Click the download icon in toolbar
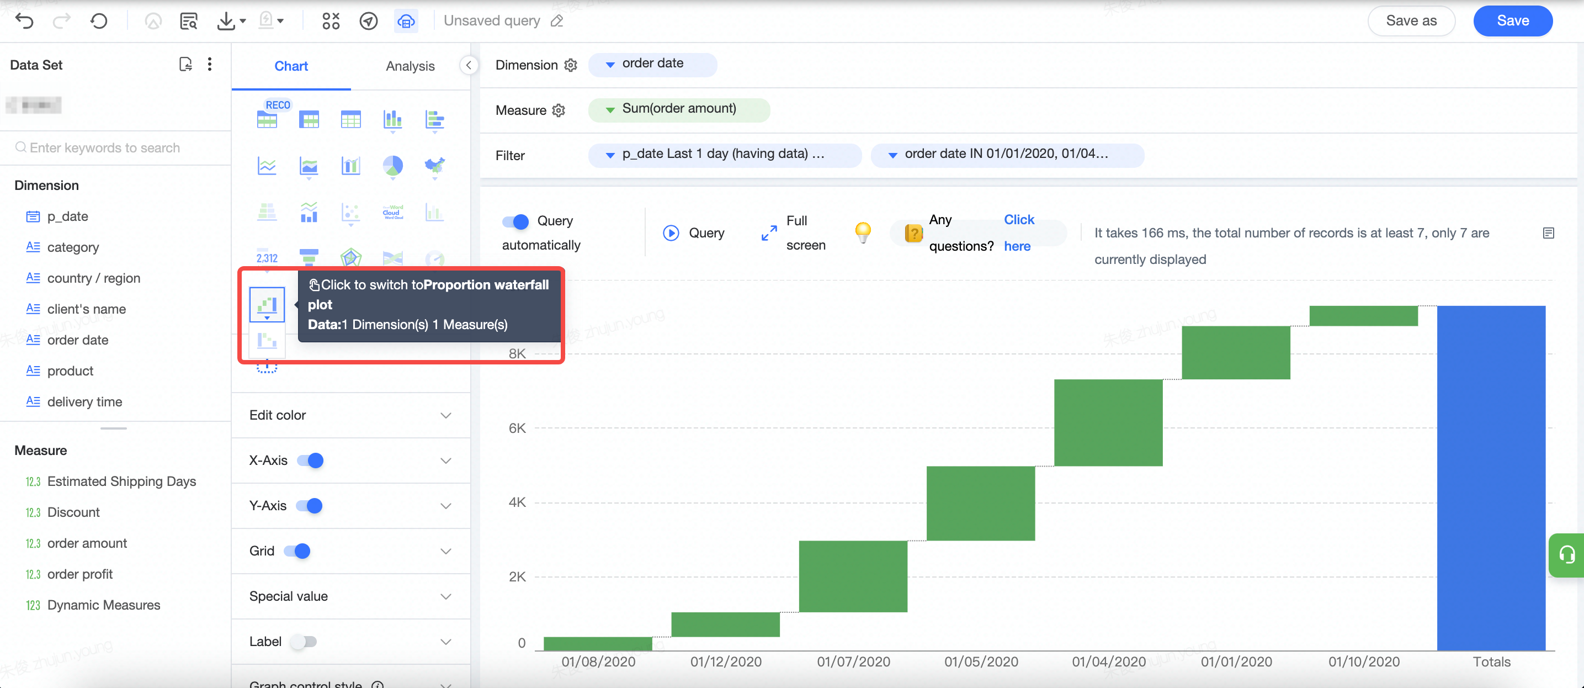 (x=226, y=21)
